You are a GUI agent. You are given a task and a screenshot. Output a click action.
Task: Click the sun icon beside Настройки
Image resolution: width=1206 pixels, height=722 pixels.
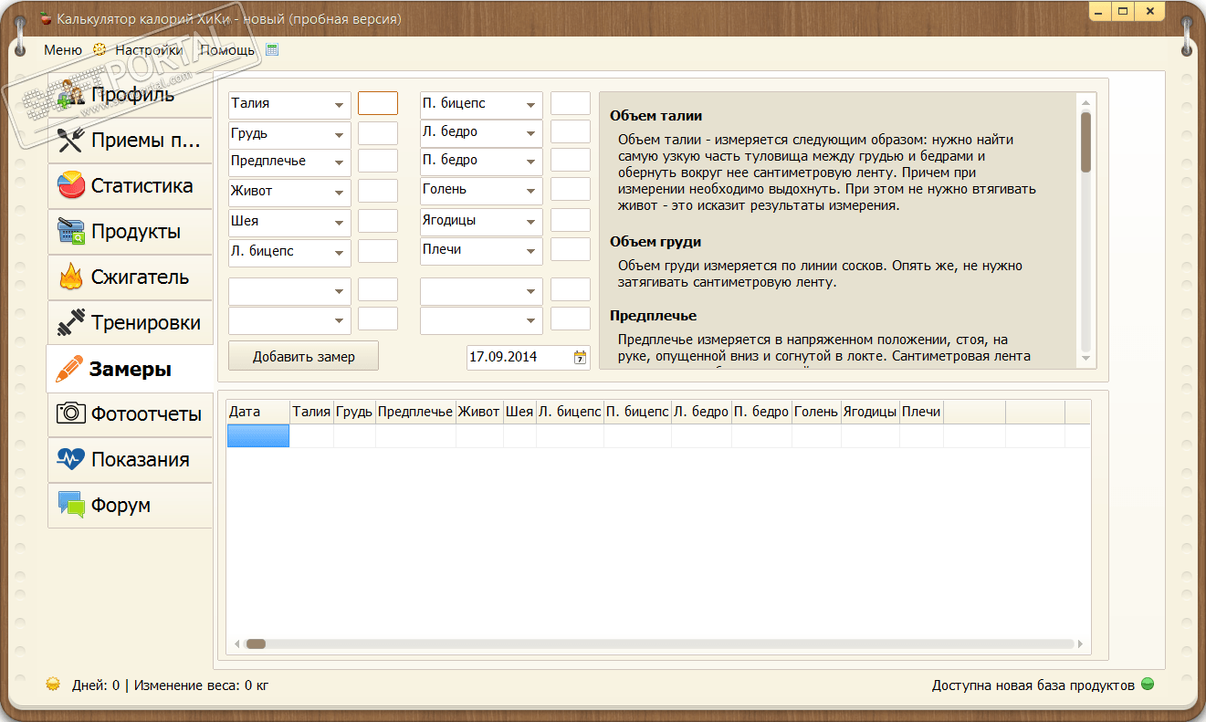100,50
